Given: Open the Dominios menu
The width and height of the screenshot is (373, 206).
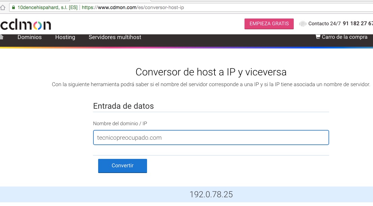Looking at the screenshot, I should (30, 37).
